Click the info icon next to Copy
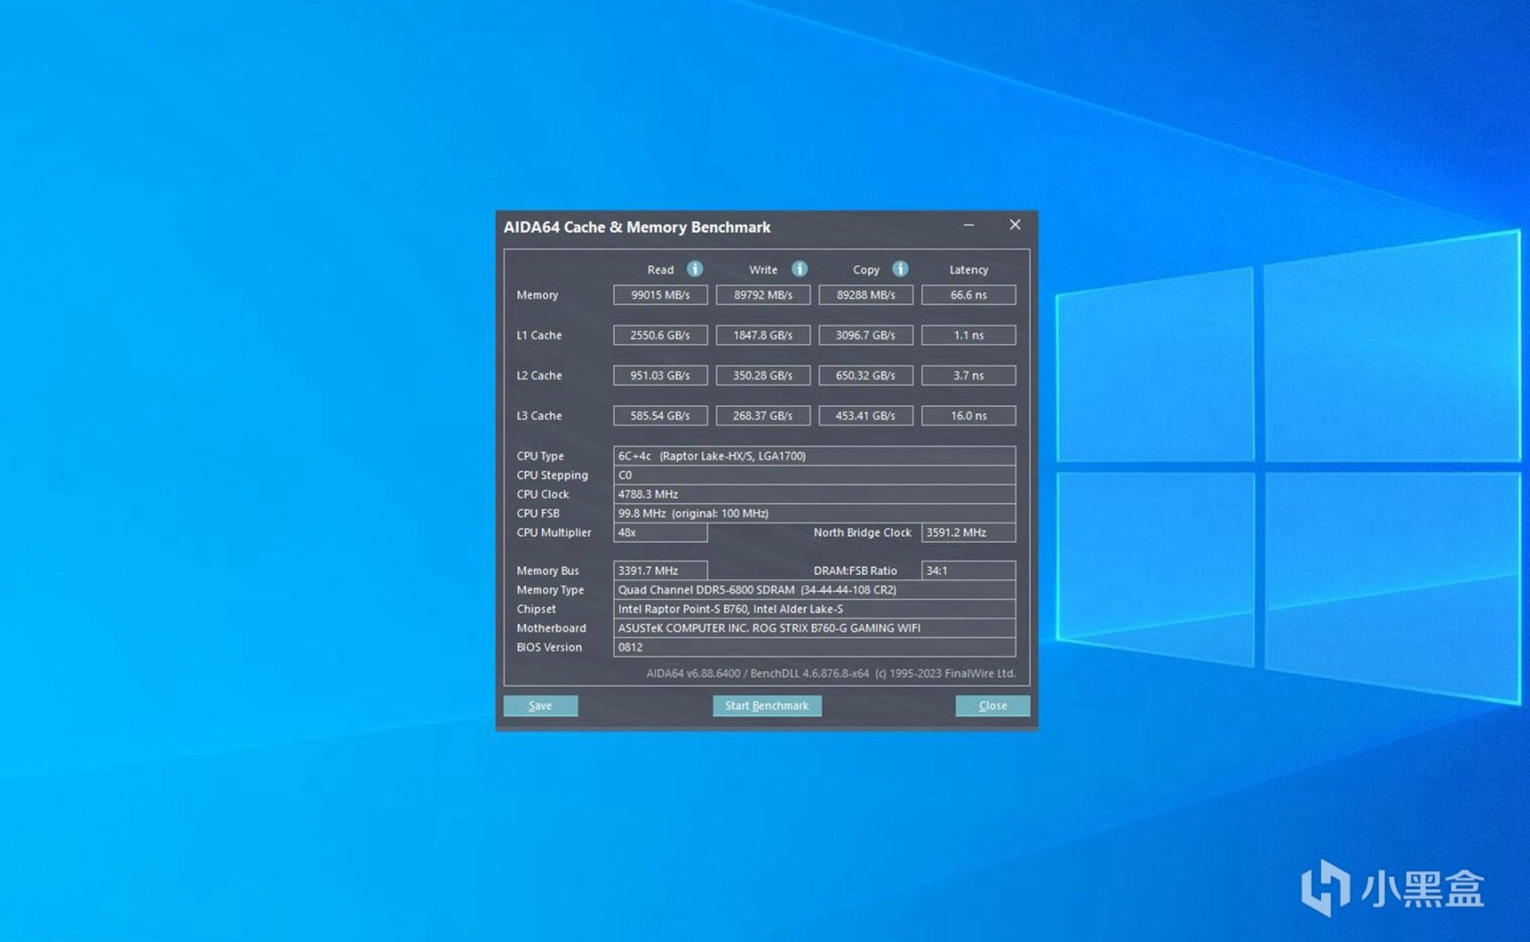This screenshot has width=1530, height=942. [x=900, y=269]
